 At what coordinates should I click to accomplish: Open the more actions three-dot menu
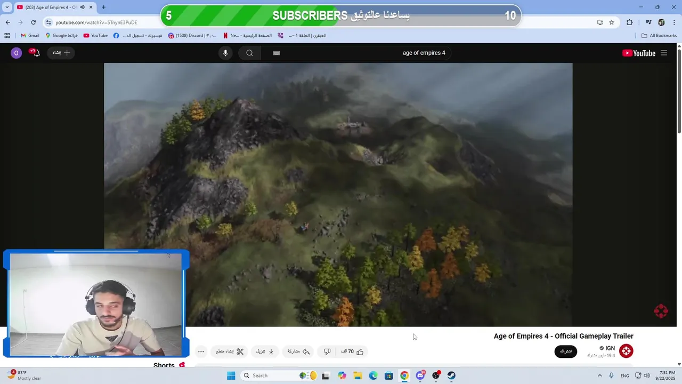(x=201, y=351)
